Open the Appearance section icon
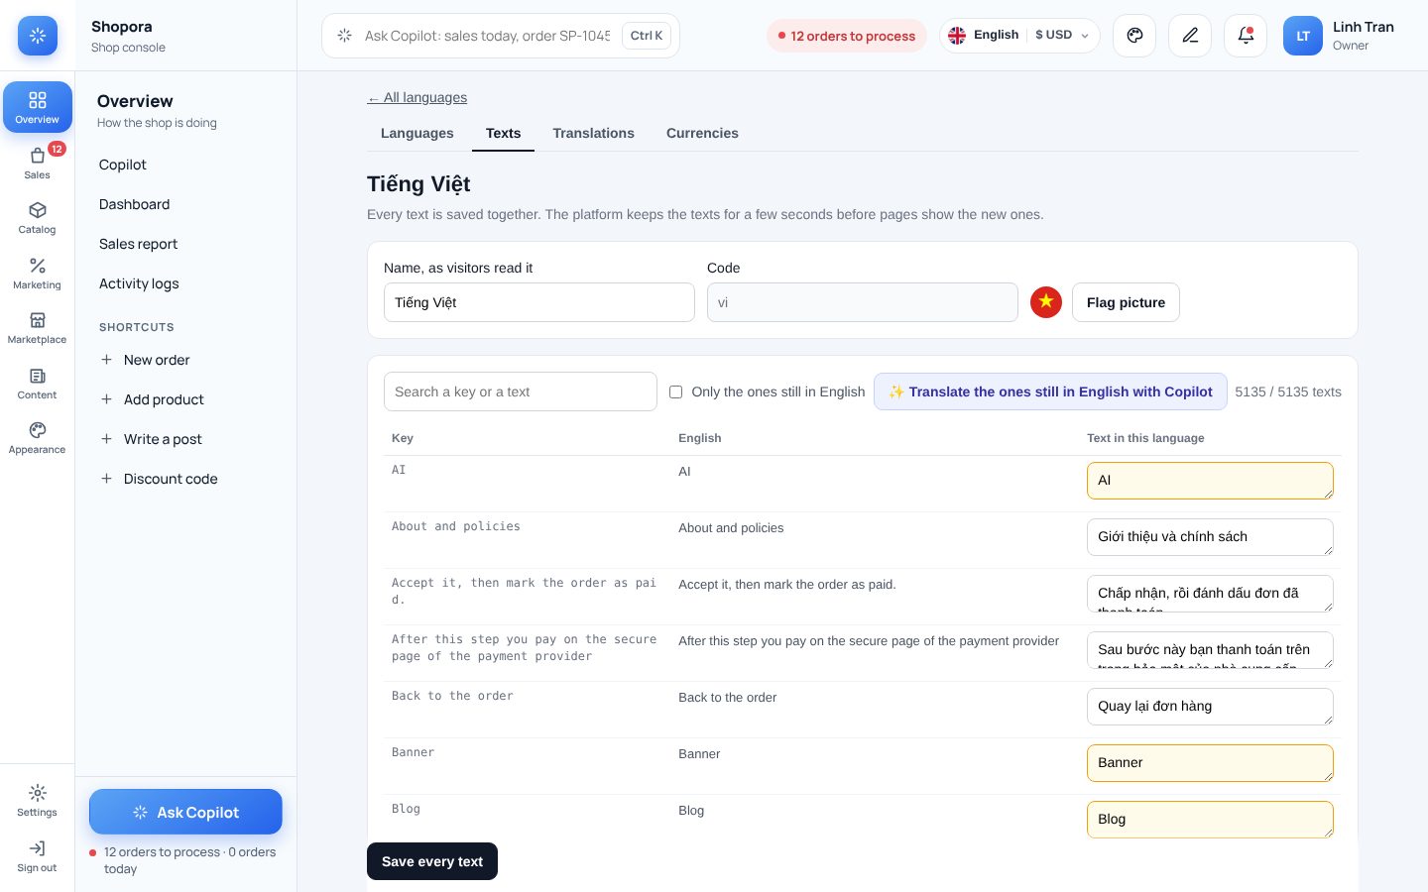The width and height of the screenshot is (1428, 892). 37,437
